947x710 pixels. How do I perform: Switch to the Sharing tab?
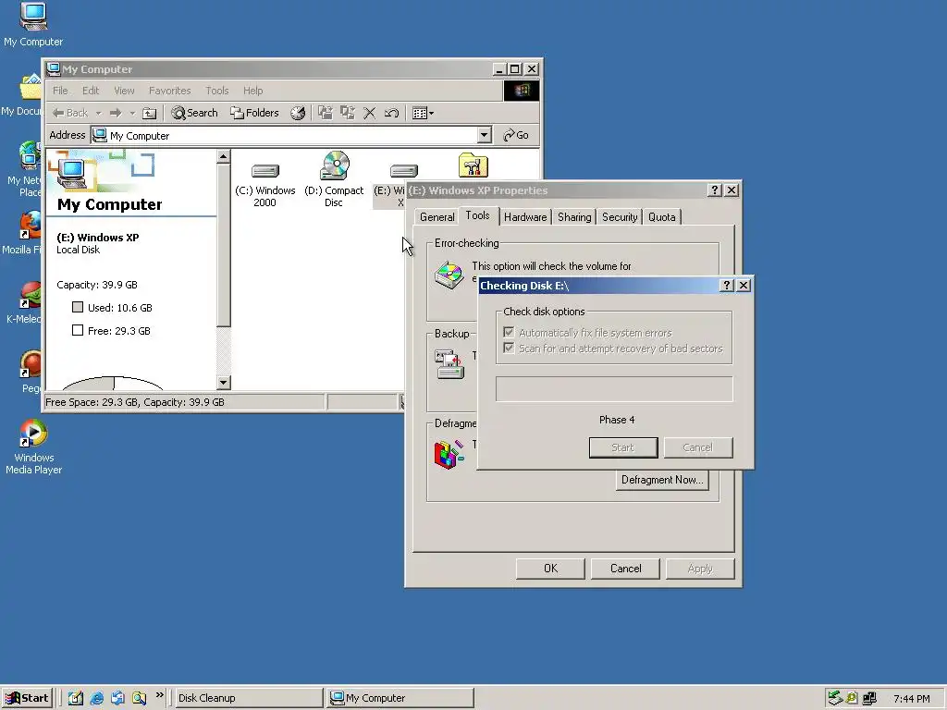[574, 217]
